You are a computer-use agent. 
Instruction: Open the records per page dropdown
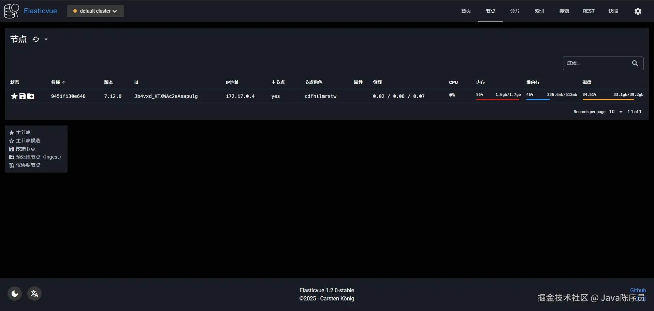coord(616,112)
